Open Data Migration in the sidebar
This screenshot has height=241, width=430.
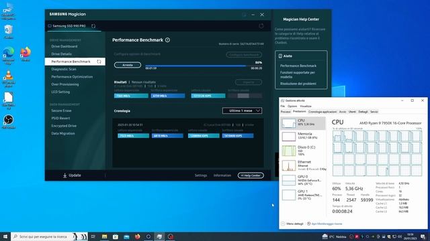click(62, 134)
